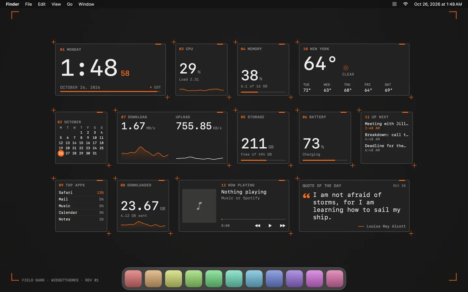The width and height of the screenshot is (468, 292).
Task: Open the Notes row in Top Apps
Action: tap(81, 219)
